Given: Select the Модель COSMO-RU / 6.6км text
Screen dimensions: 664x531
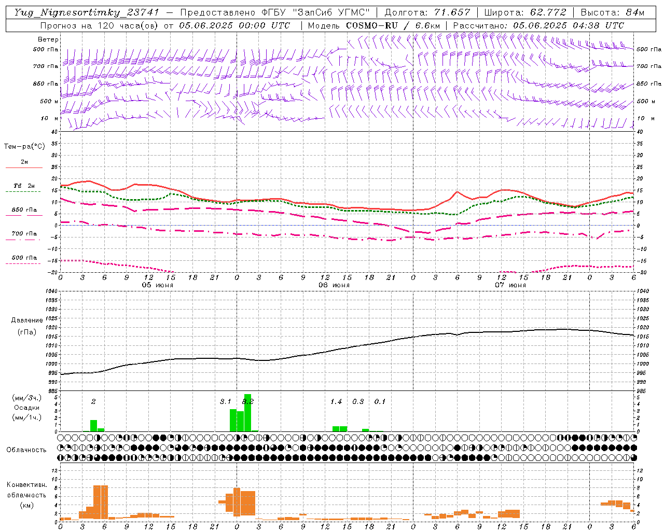Looking at the screenshot, I should tap(374, 25).
